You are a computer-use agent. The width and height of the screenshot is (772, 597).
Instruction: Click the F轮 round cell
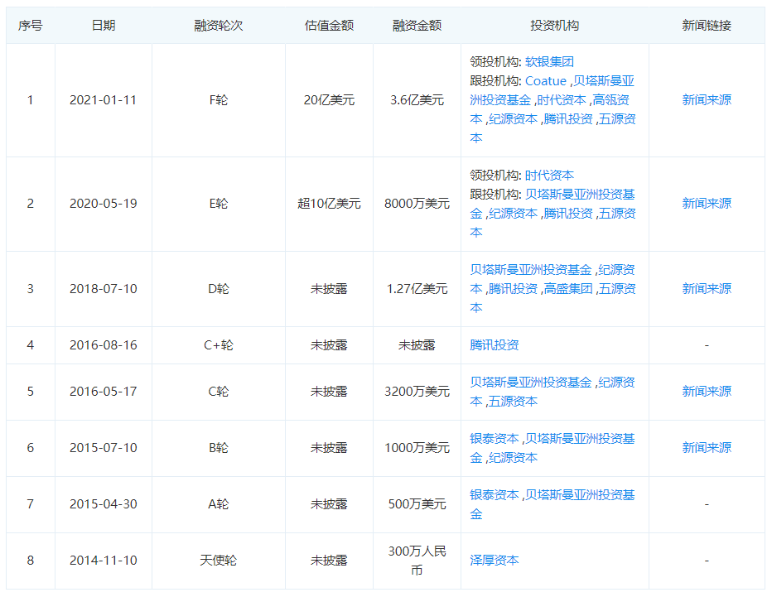(219, 100)
